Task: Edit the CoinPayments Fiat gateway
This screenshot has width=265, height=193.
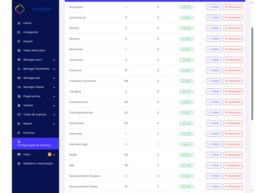Action: [x=214, y=113]
